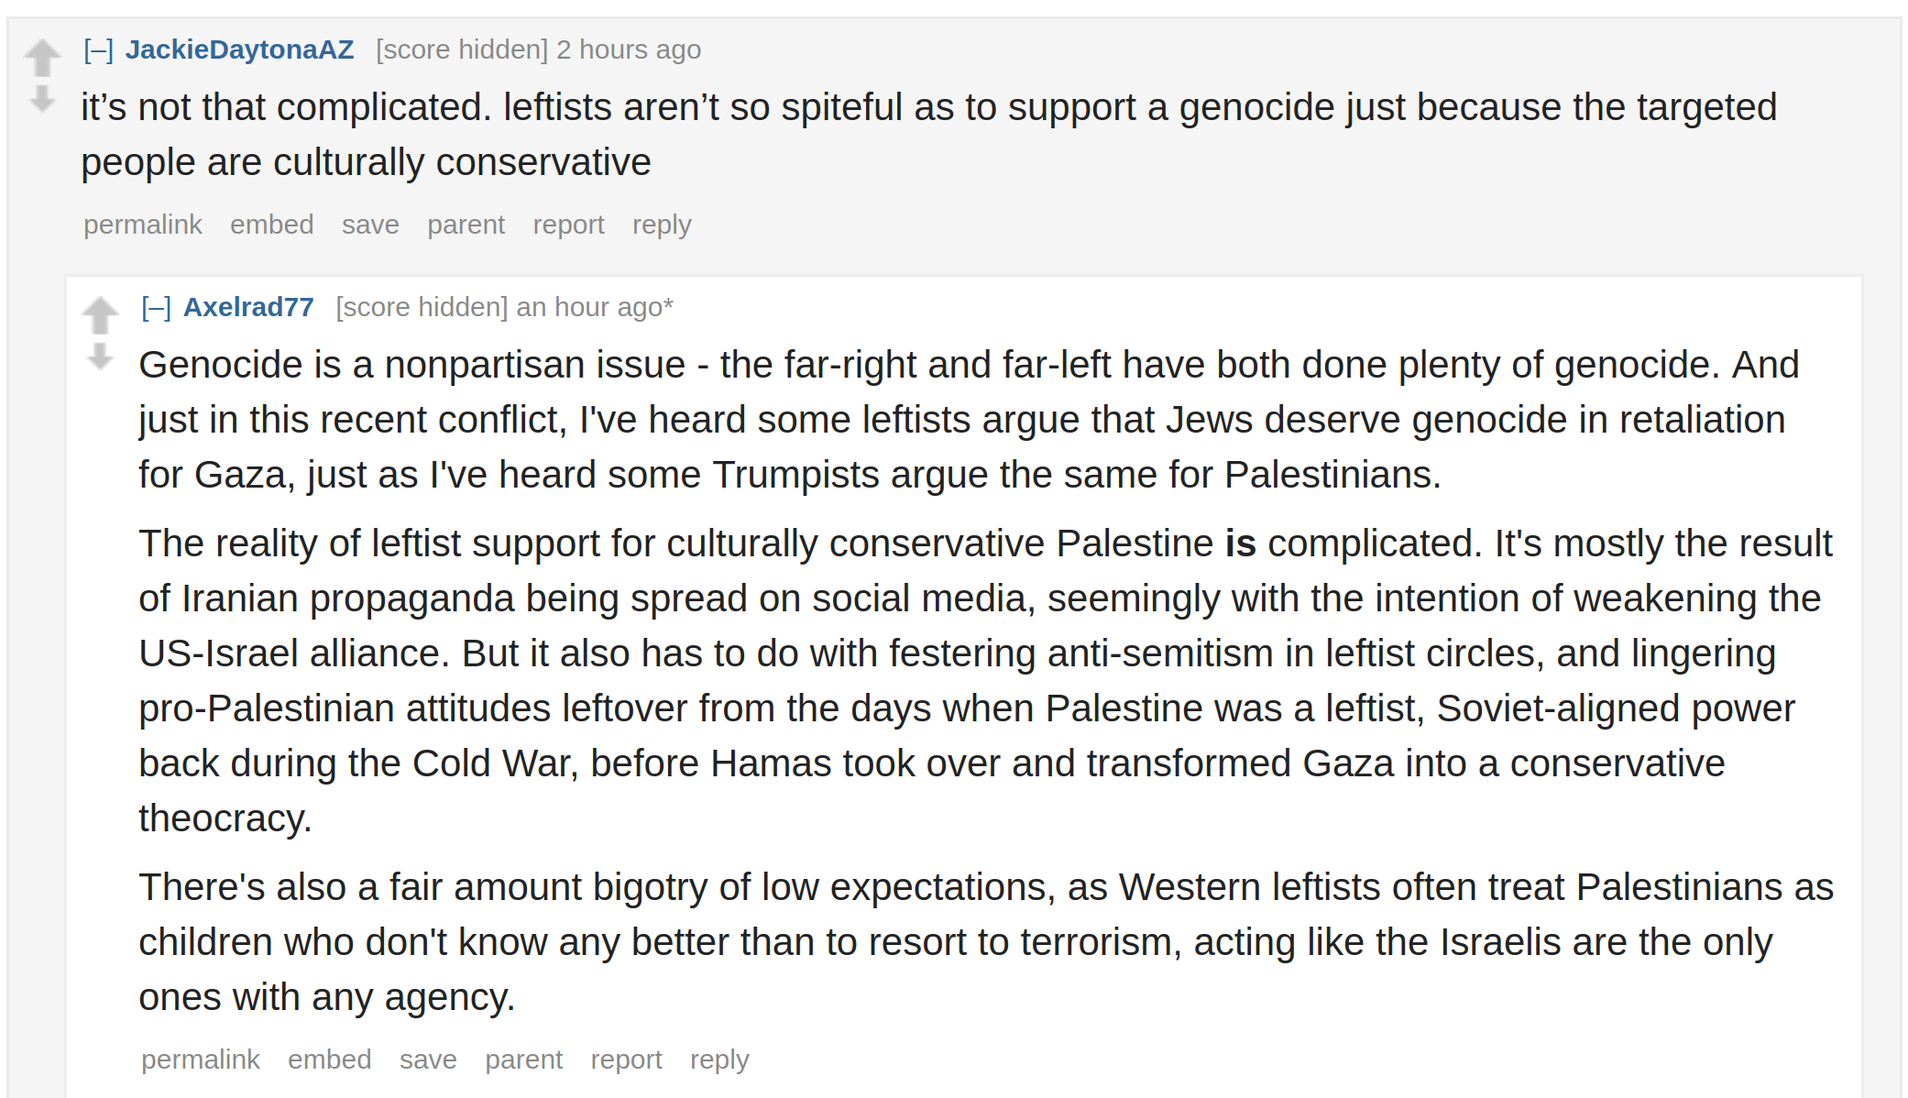Downvote Axelrad77's comment
Viewport: 1908px width, 1098px height.
click(100, 356)
